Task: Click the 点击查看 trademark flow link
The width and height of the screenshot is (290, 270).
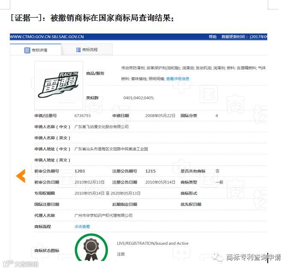Action: point(82,227)
